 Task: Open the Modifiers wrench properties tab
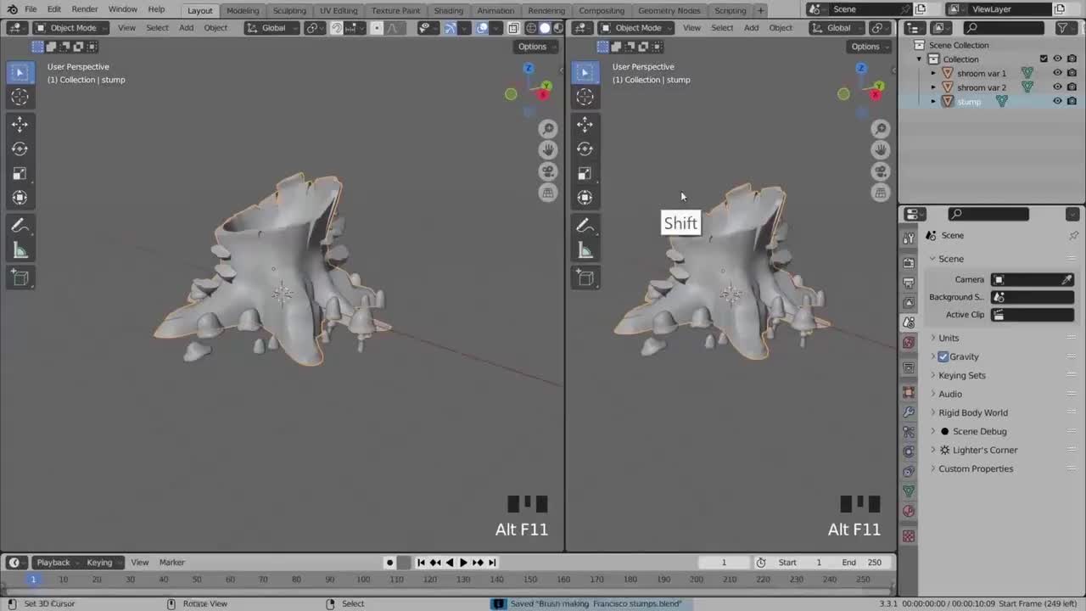pos(909,412)
